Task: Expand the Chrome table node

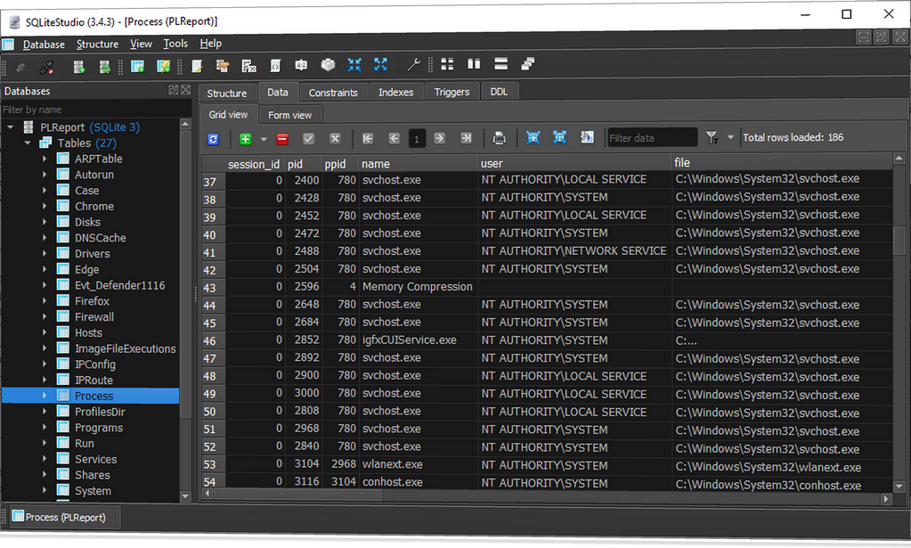Action: 45,207
